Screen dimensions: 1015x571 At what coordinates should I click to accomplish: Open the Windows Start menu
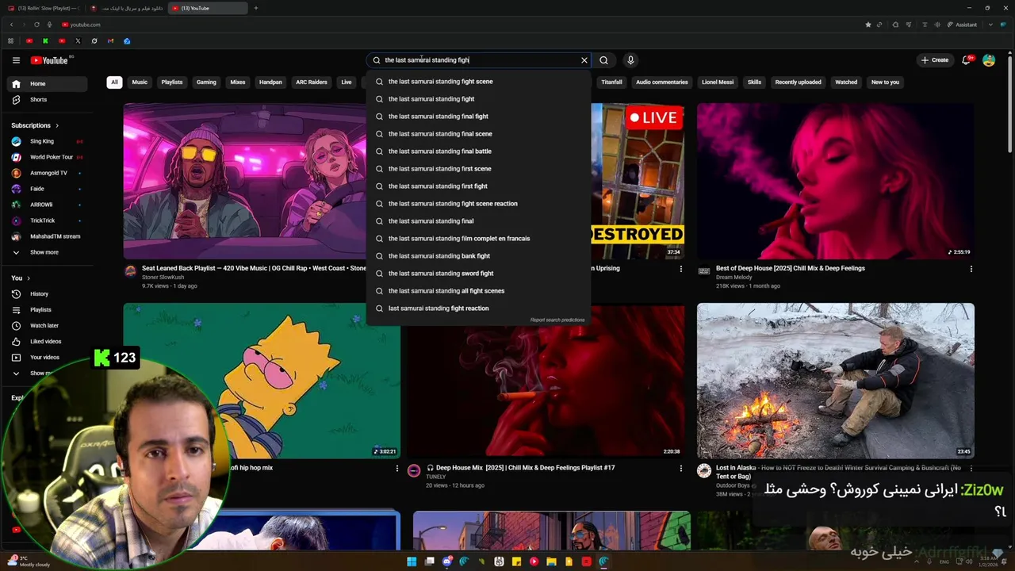coord(412,561)
